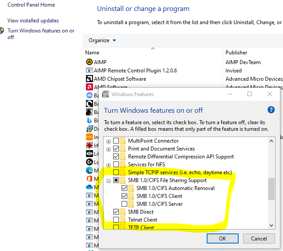Check the Services for NFS checkbox
Screen dimensions: 283x251
point(116,165)
